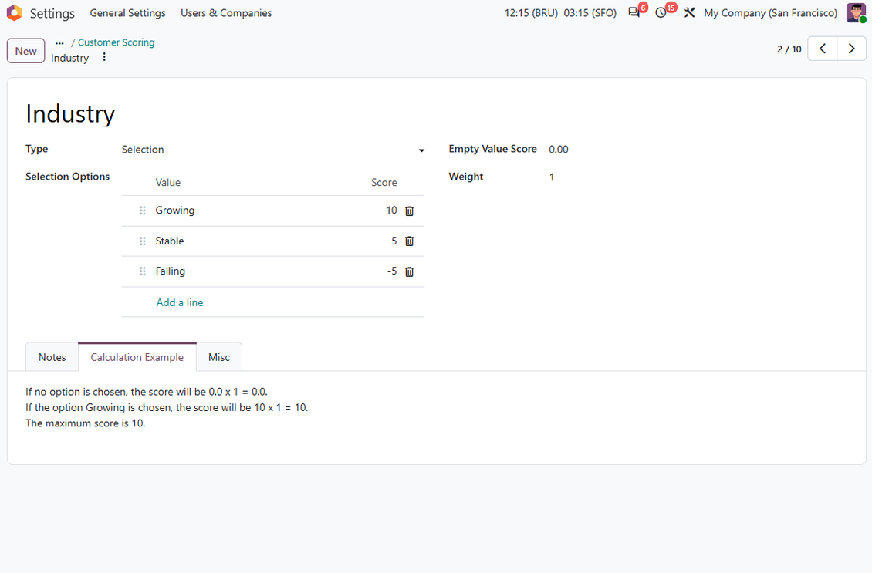Viewport: 872px width, 573px height.
Task: Expand the breadcrumb ellipsis
Action: tap(59, 42)
